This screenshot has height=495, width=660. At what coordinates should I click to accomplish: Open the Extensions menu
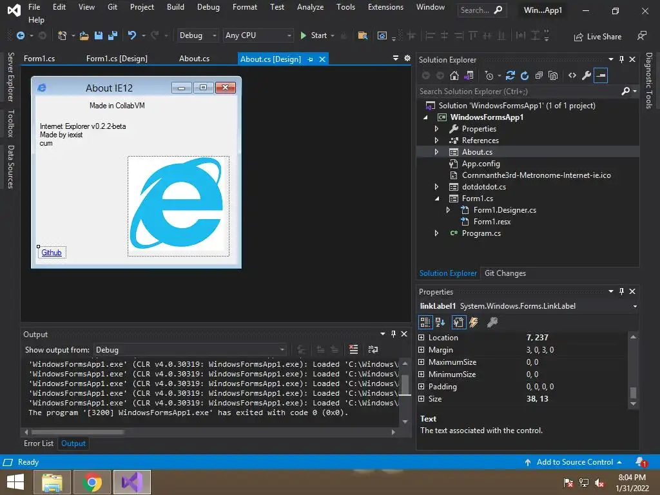[385, 7]
